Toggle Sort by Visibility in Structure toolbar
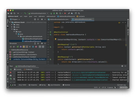 11,47
